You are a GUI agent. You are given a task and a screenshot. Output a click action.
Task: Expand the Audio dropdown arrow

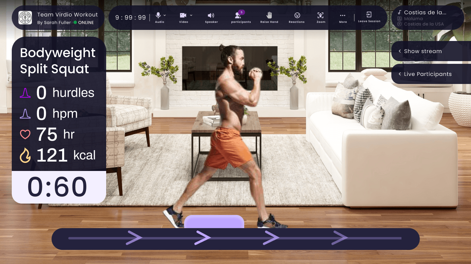point(165,15)
